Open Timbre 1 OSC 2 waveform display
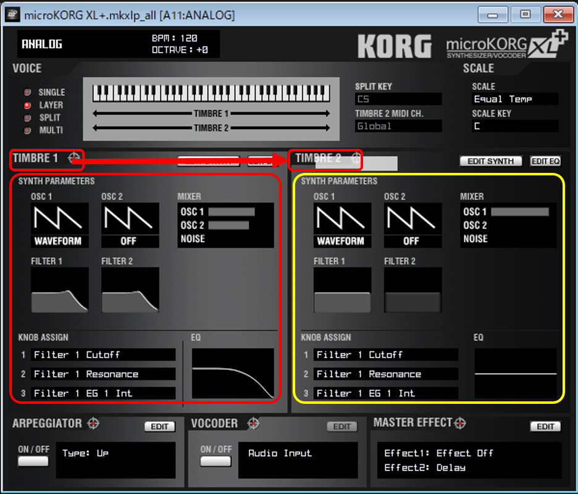This screenshot has width=578, height=494. point(130,225)
